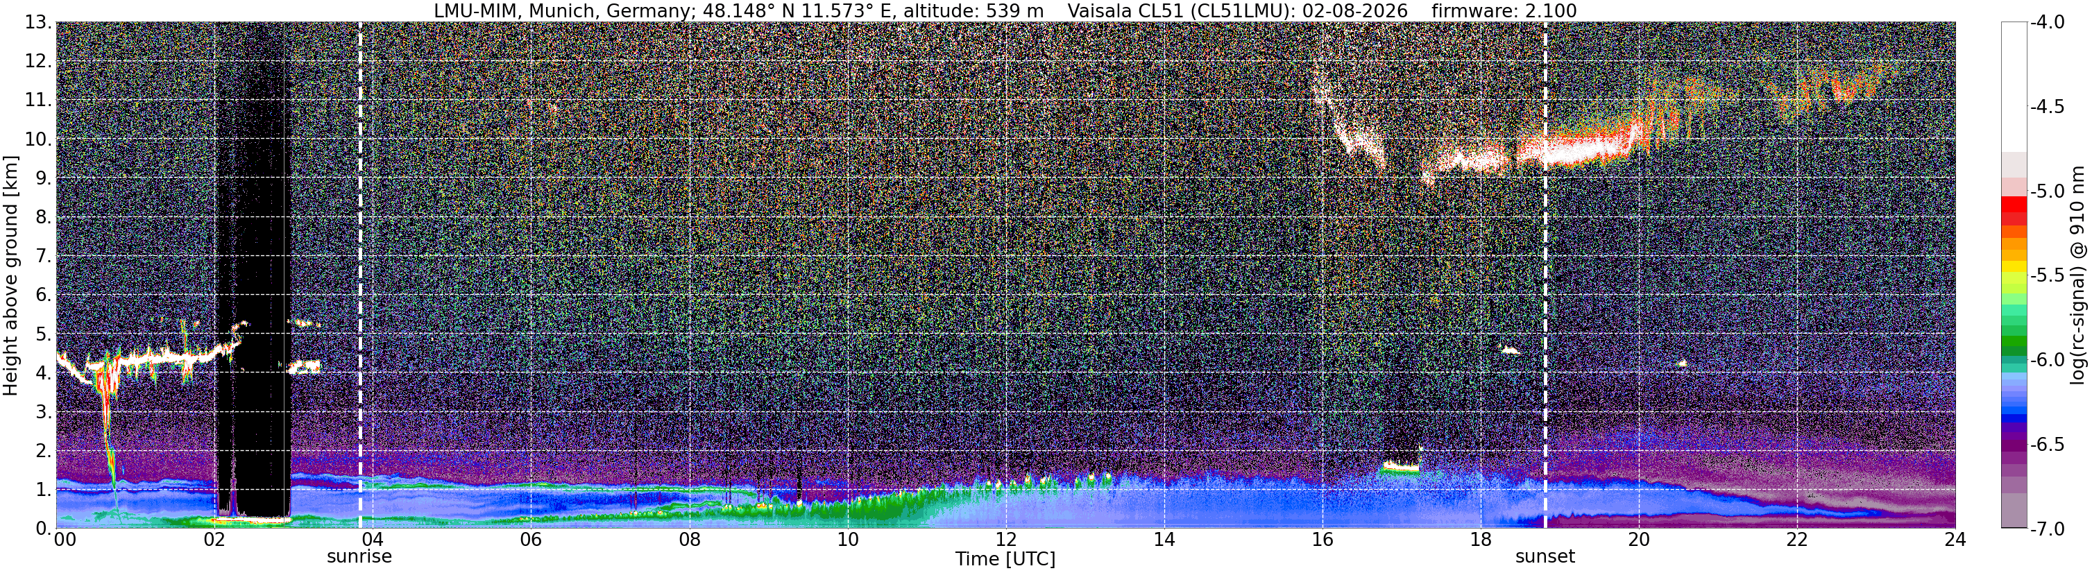The image size is (2092, 573).
Task: Click colorbar tick label '-5.0'
Action: [x=2048, y=191]
